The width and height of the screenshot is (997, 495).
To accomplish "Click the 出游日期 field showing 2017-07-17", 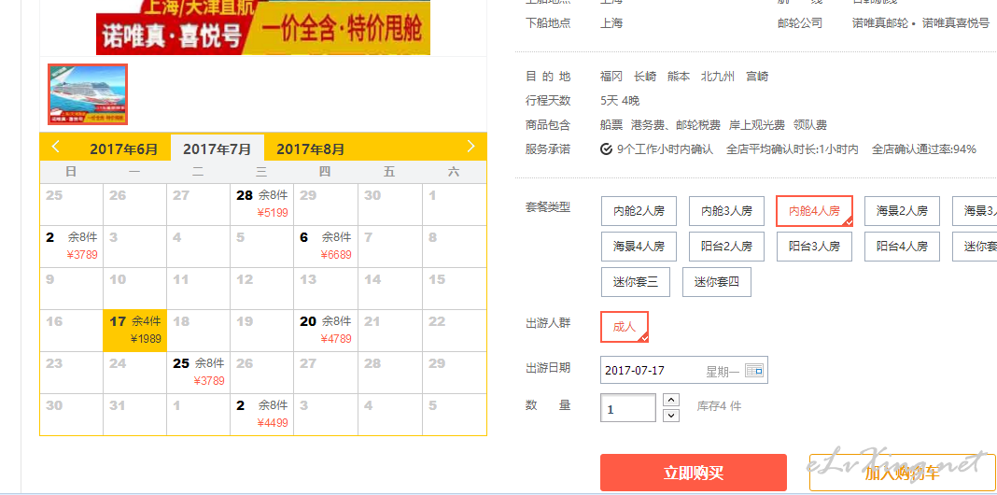I will click(684, 370).
